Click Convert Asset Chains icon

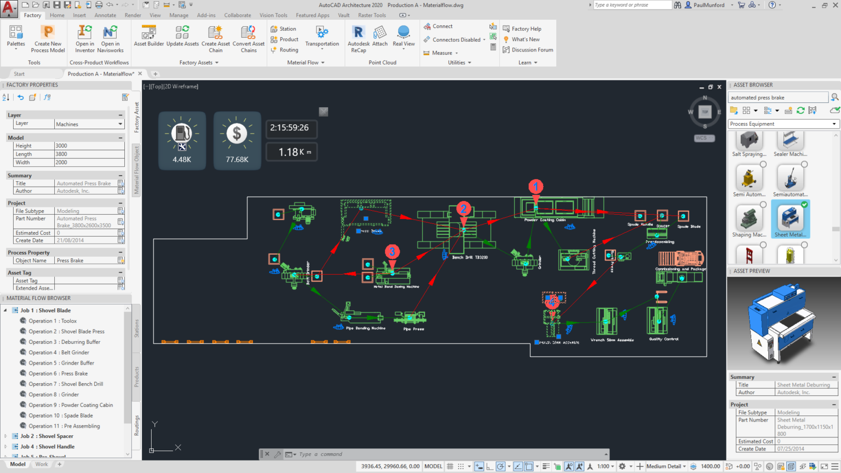coord(249,32)
